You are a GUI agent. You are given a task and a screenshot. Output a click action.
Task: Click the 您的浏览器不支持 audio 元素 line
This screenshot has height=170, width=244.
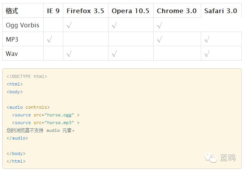(x=41, y=130)
